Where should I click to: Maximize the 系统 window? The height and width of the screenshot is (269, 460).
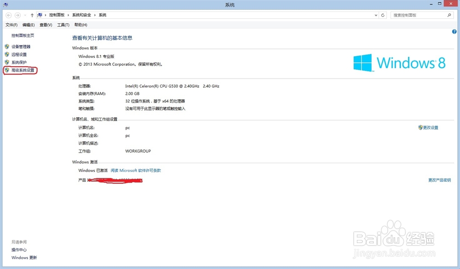439,4
